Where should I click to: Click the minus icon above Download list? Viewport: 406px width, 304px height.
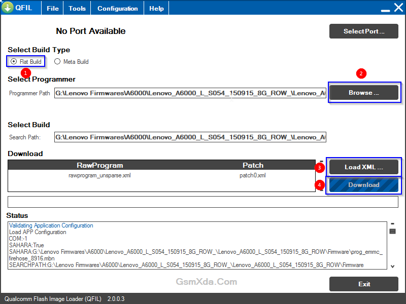(321, 161)
